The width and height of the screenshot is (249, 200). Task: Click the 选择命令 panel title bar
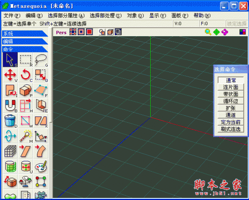tap(231, 69)
